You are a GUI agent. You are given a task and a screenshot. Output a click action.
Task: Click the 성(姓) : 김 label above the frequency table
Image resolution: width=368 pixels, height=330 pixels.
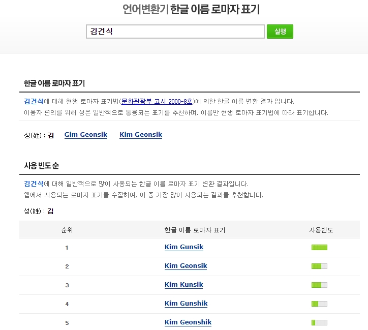pyautogui.click(x=39, y=211)
